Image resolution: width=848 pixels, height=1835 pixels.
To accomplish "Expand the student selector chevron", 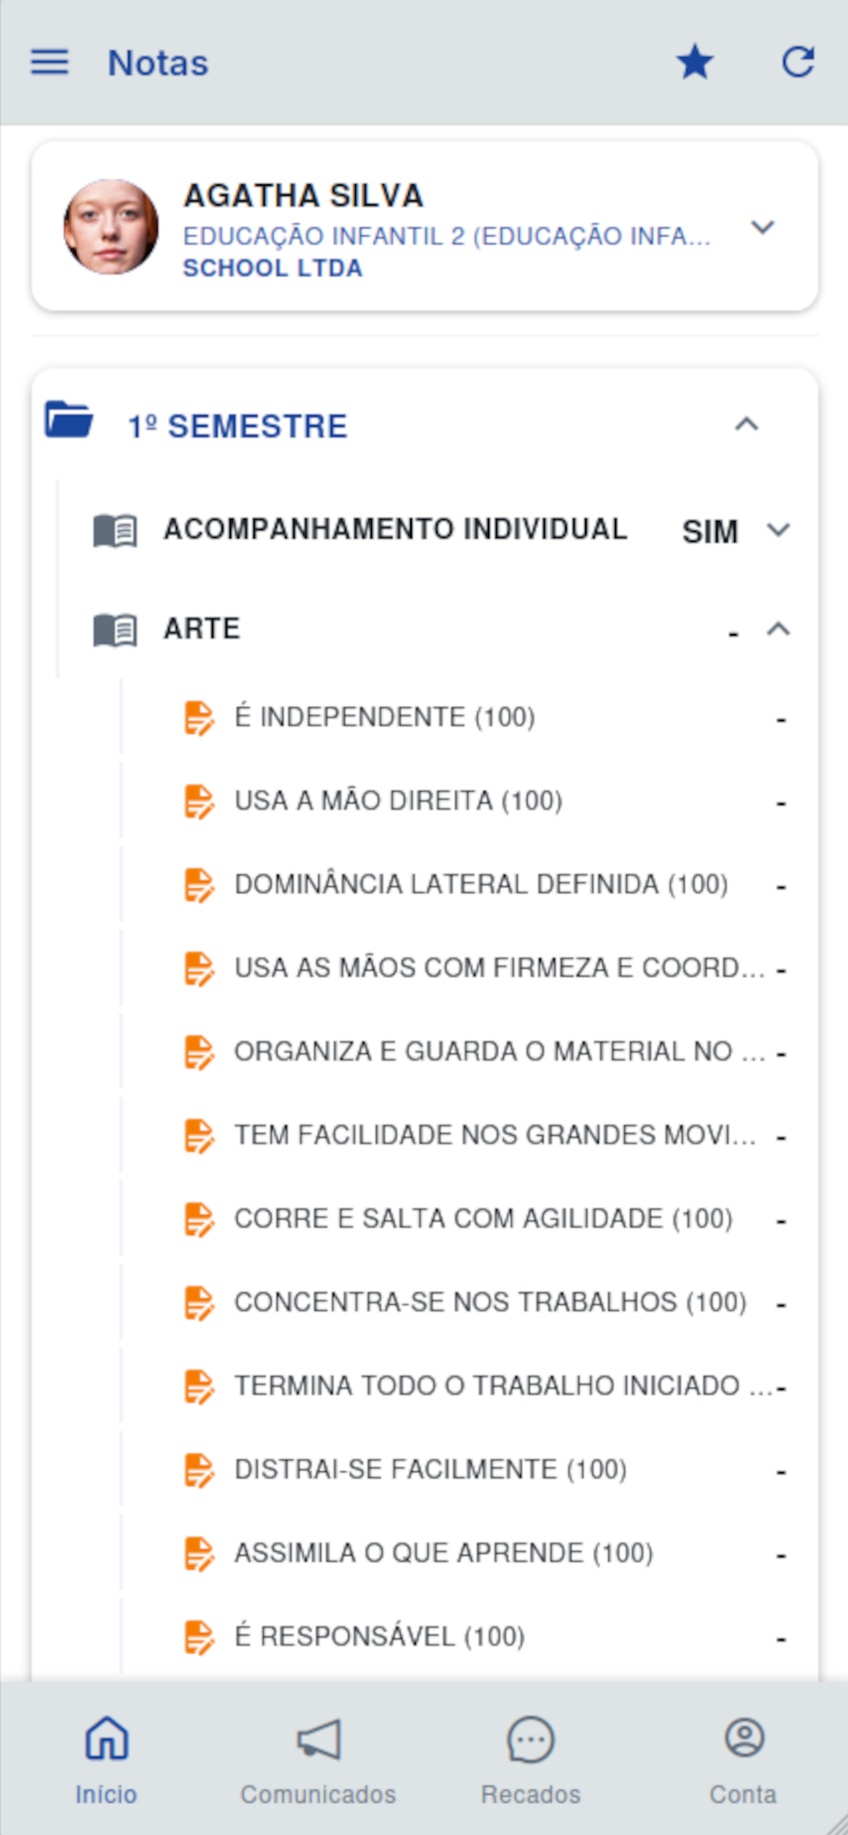I will 763,227.
